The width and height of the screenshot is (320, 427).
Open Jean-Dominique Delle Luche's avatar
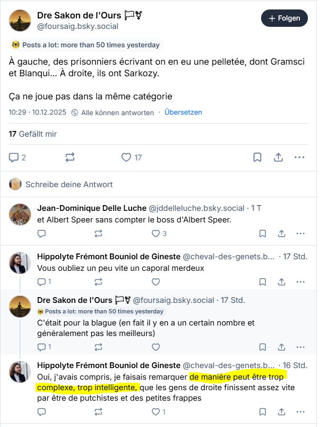click(x=20, y=215)
